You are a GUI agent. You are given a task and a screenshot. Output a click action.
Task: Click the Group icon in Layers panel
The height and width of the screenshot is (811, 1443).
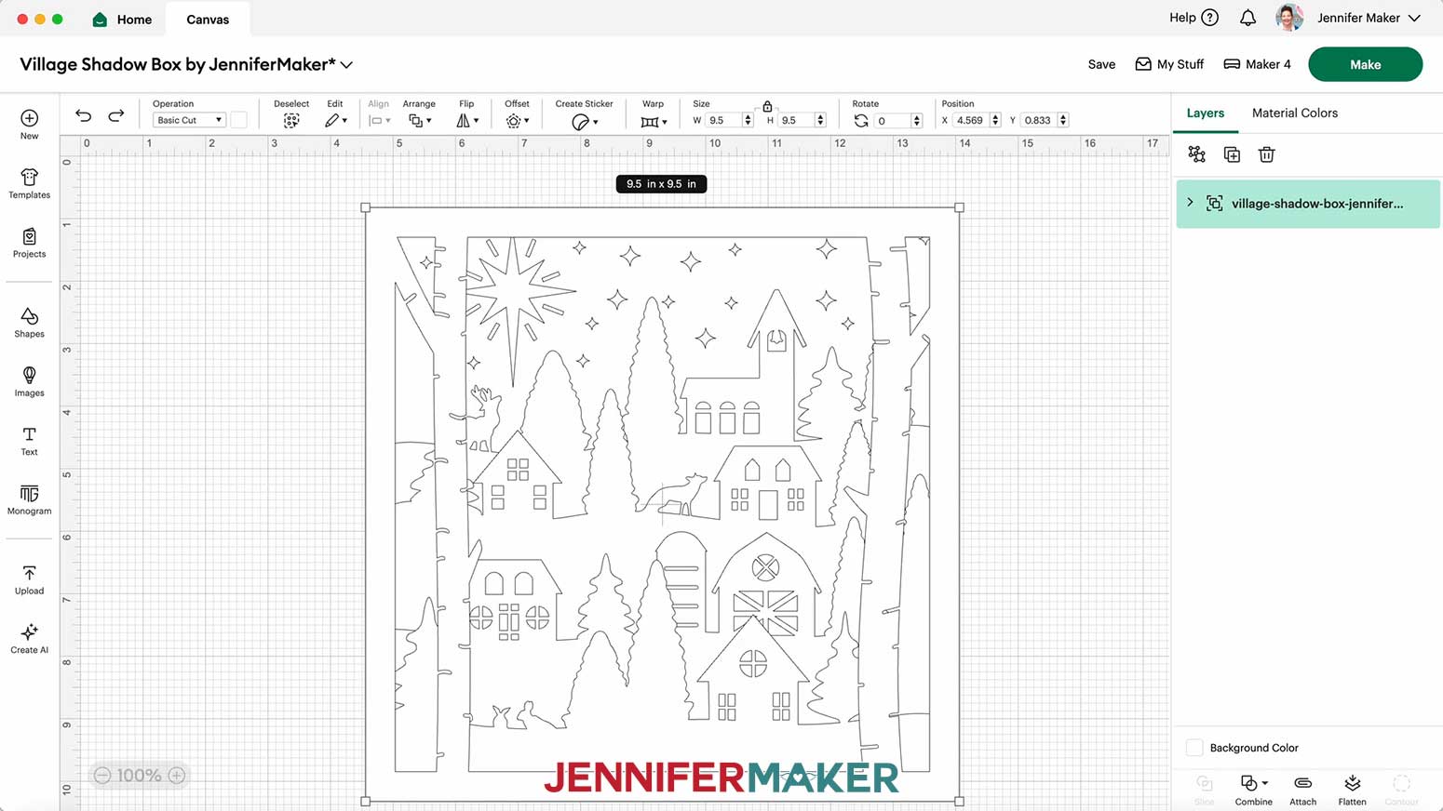tap(1197, 154)
